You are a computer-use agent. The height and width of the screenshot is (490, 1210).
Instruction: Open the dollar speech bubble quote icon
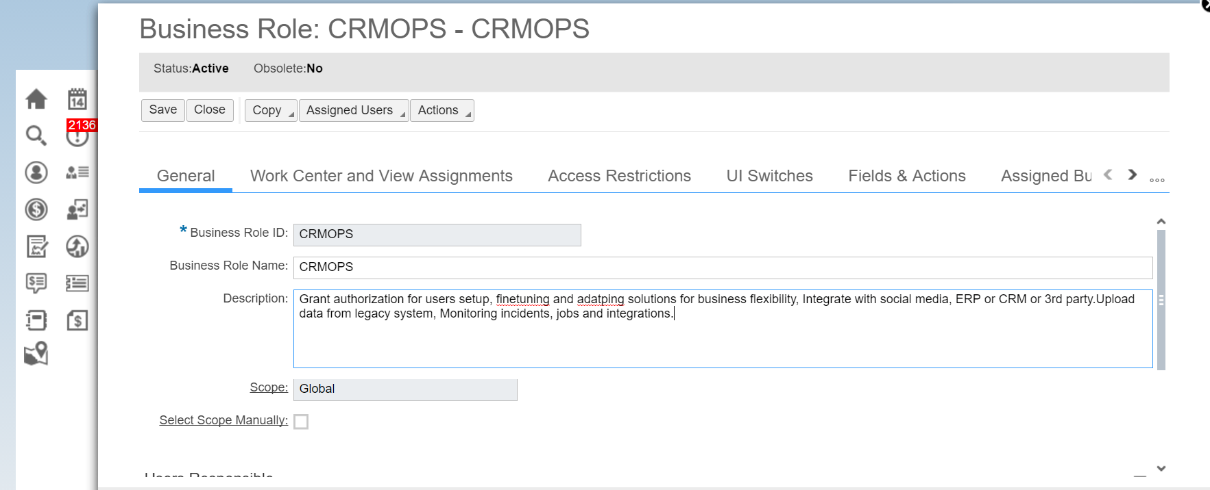pyautogui.click(x=36, y=283)
